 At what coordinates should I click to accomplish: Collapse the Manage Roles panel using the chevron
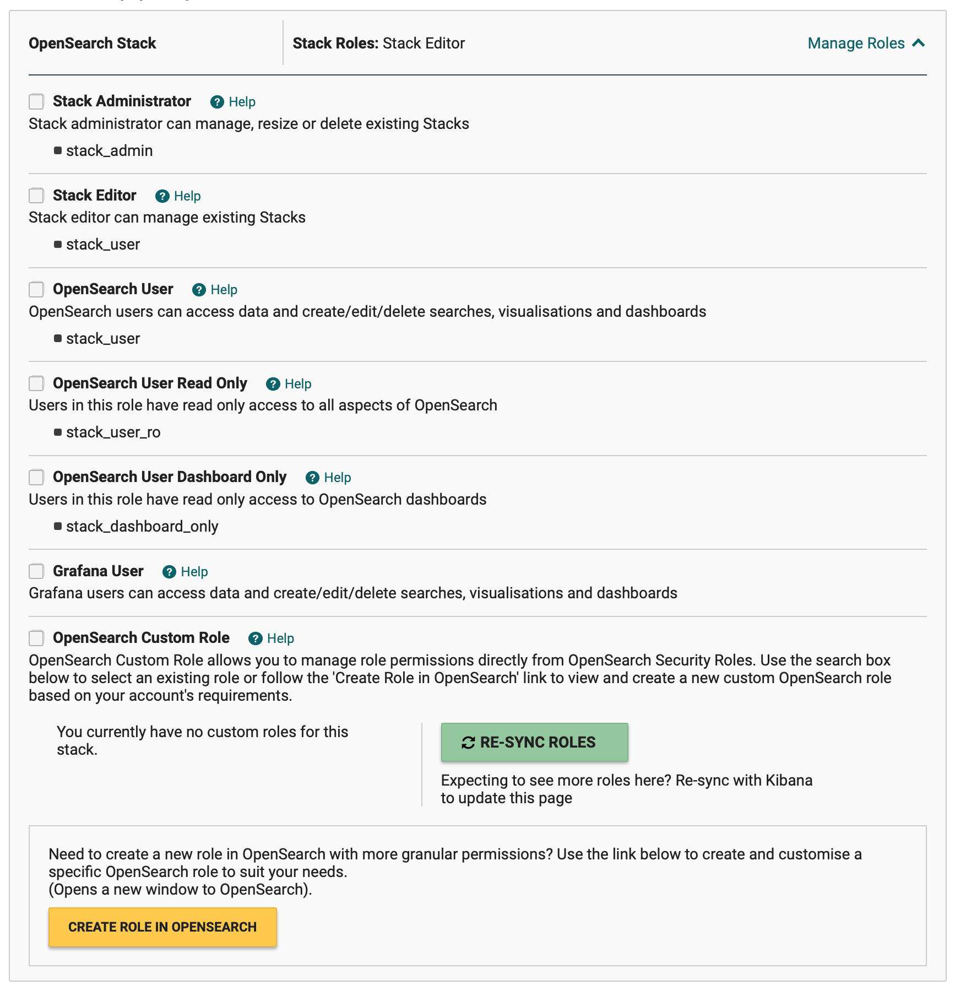click(919, 43)
